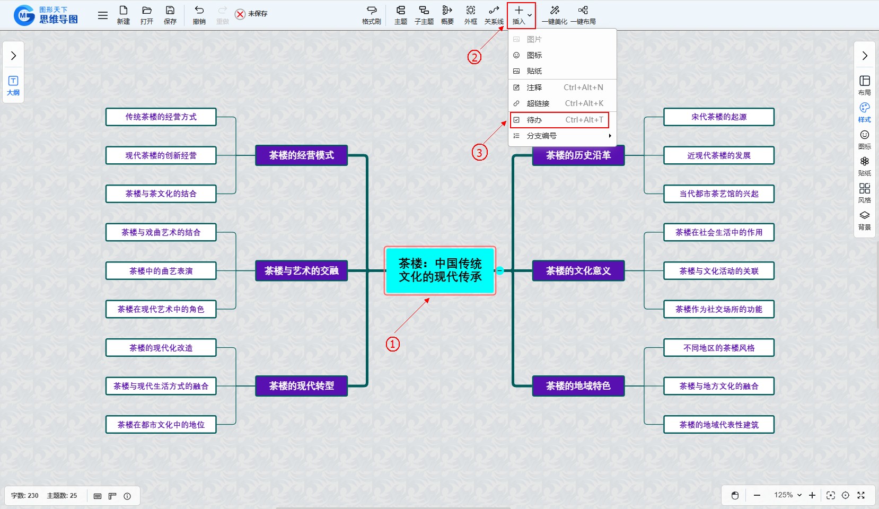879x509 pixels.
Task: Open the 125% zoom level dropdown
Action: coord(787,495)
